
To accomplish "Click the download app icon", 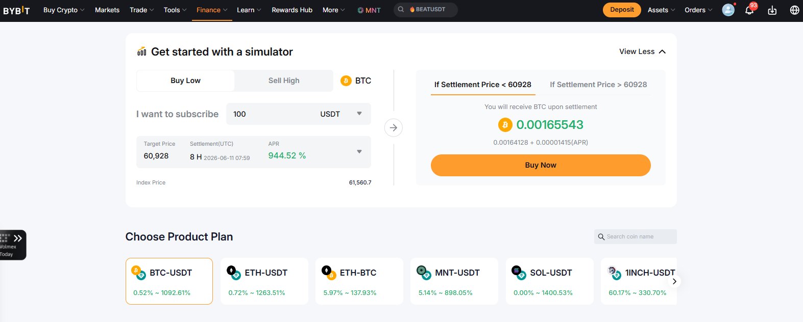I will (x=772, y=10).
